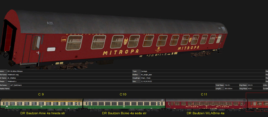Click the Total Mass value 719.5 t
The image size is (268, 117).
point(232,85)
